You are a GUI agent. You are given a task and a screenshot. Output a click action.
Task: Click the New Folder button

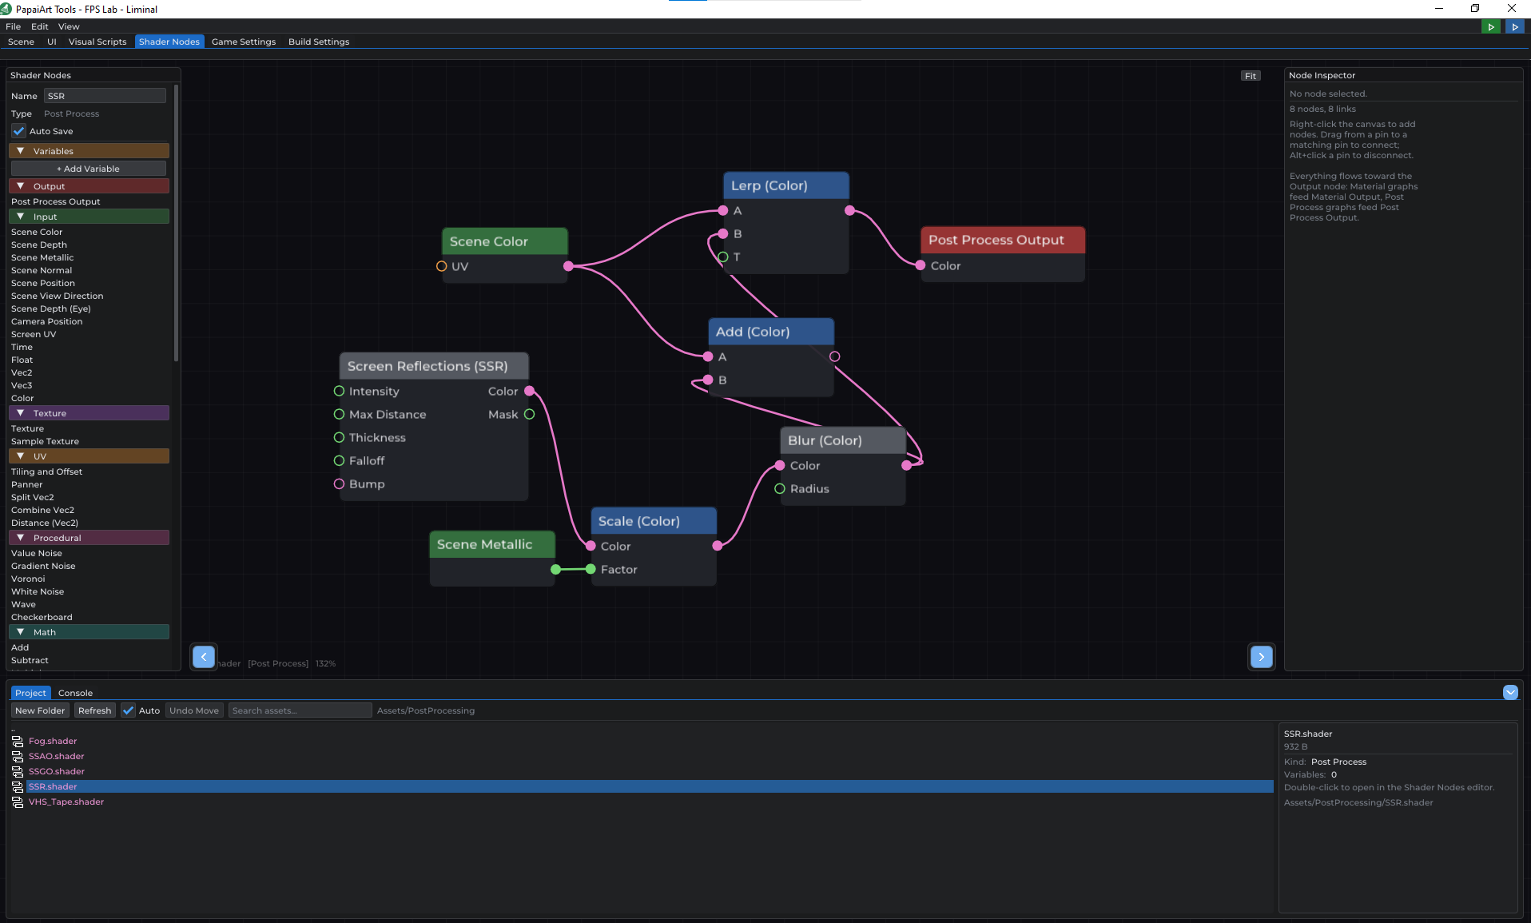coord(40,710)
